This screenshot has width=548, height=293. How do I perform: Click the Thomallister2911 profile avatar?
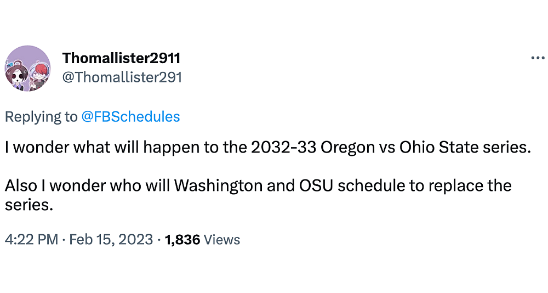click(28, 69)
